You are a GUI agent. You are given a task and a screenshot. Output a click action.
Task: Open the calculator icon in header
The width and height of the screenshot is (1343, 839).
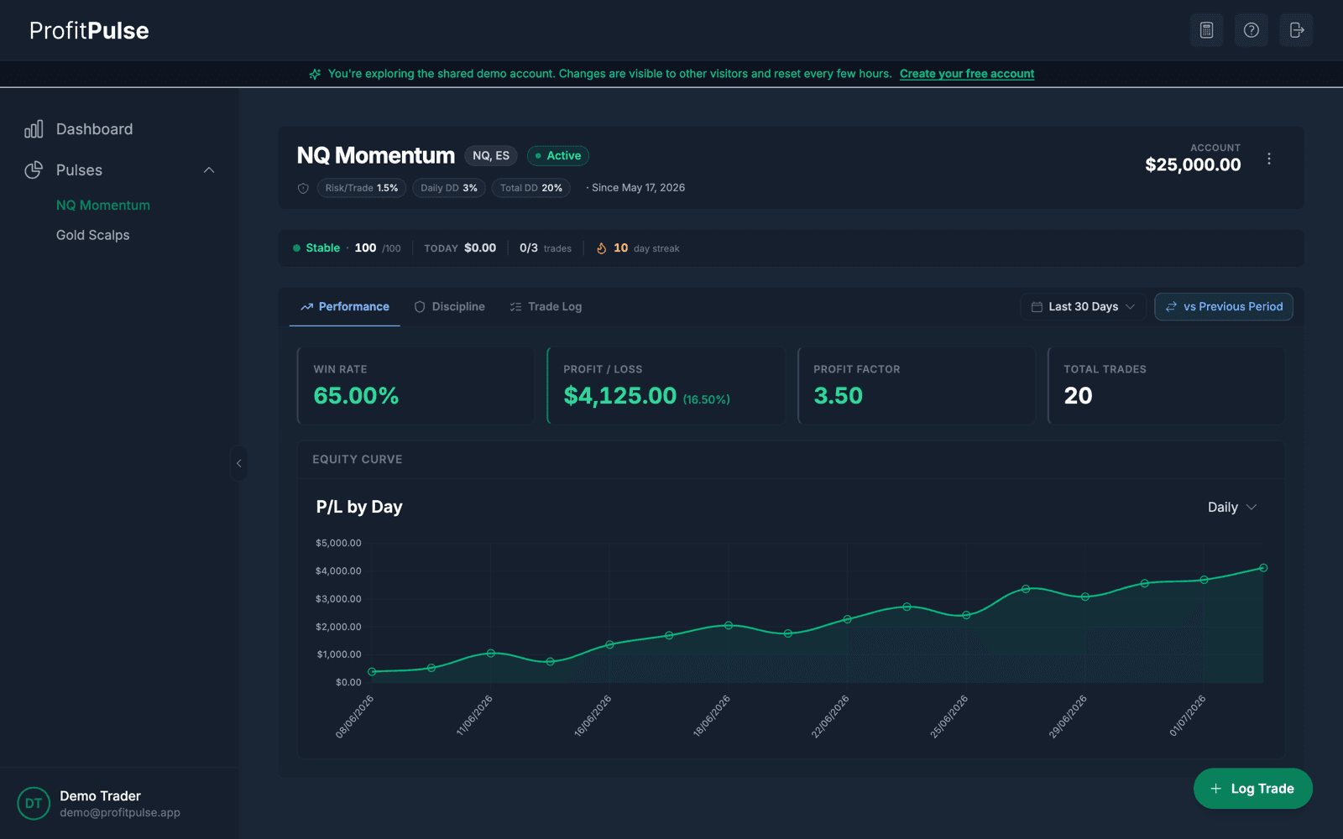click(1206, 30)
